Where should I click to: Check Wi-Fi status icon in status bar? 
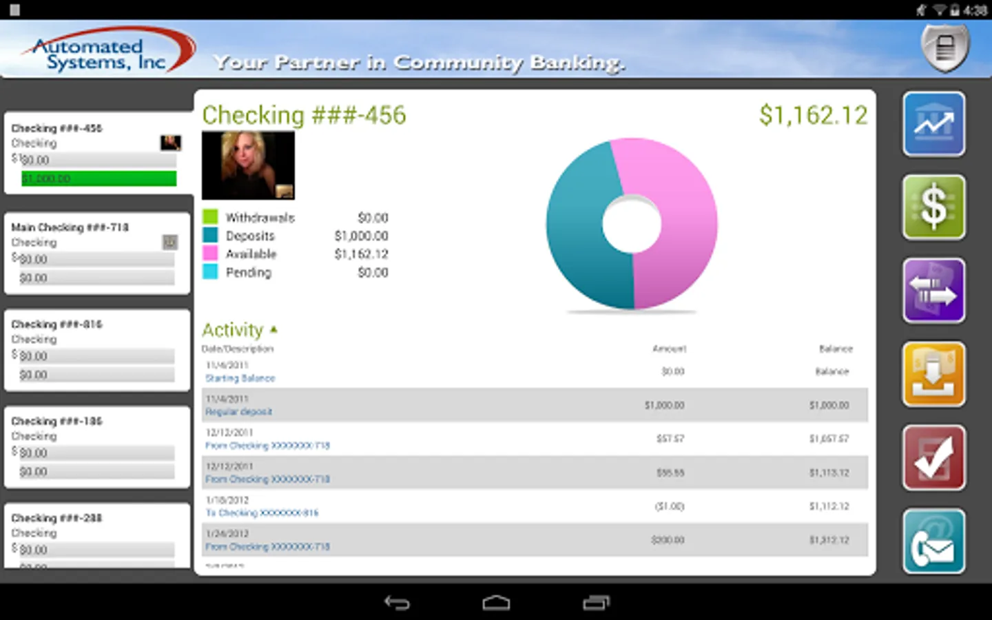point(939,10)
